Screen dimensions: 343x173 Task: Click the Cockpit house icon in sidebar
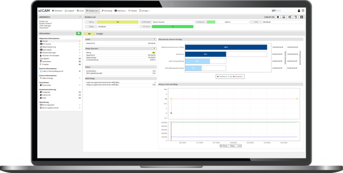tap(41, 41)
